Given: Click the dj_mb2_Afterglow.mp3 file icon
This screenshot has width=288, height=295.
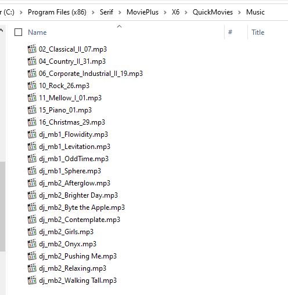Looking at the screenshot, I should tap(32, 183).
